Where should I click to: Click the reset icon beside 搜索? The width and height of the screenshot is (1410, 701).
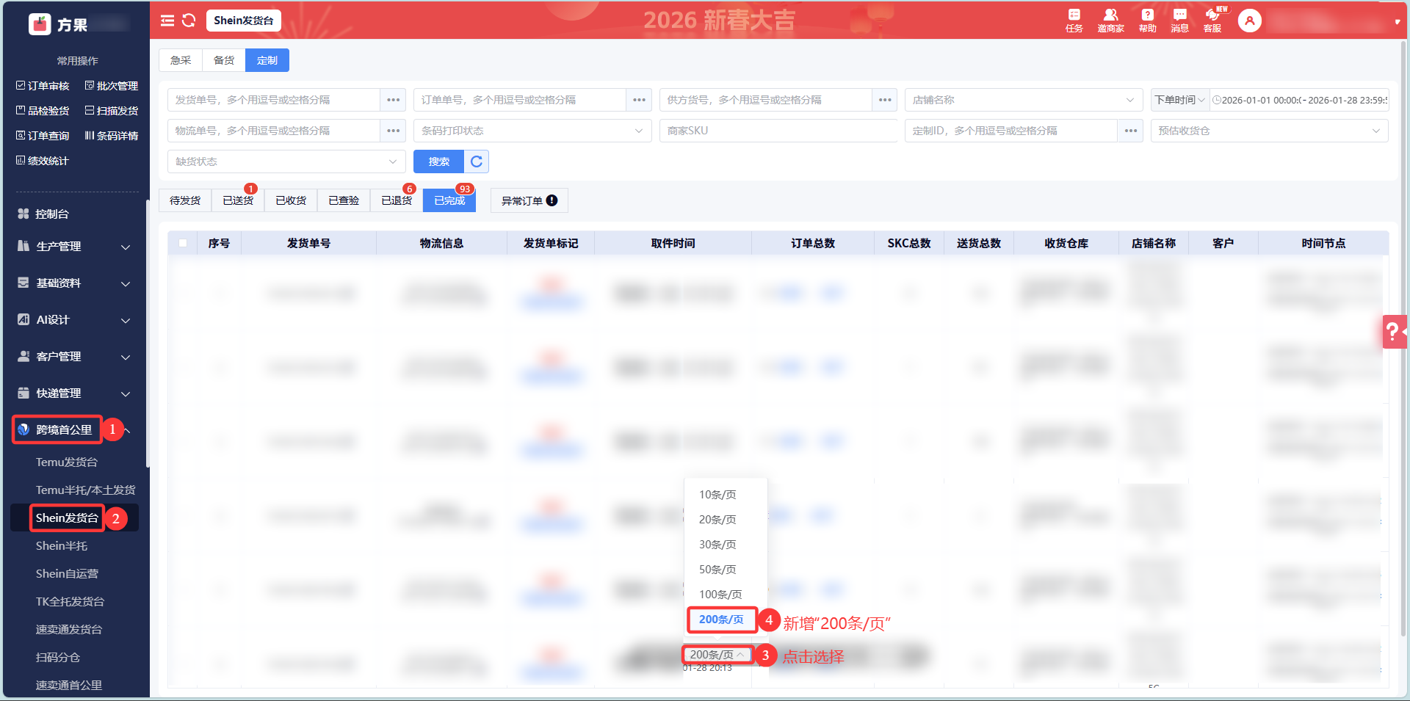(x=477, y=161)
